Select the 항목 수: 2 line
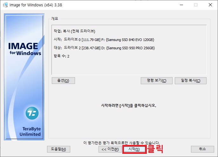 click(x=61, y=56)
